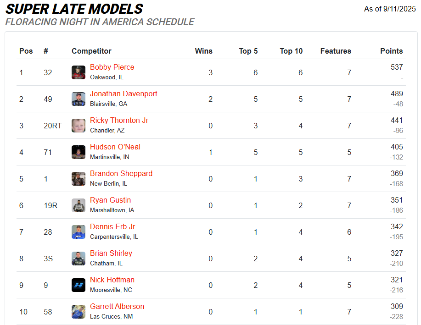Click the Top 5 column header
The width and height of the screenshot is (421, 325).
coord(248,51)
